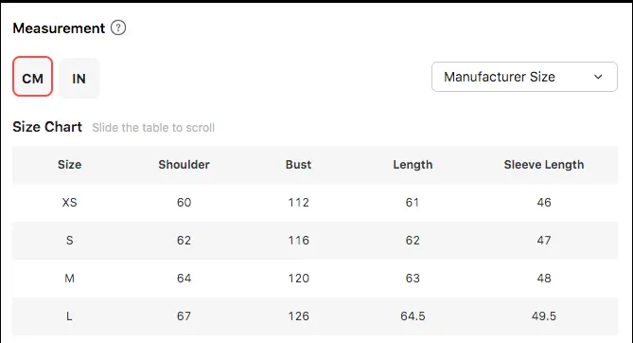The image size is (633, 343).
Task: Switch units to CM
Action: (x=33, y=77)
